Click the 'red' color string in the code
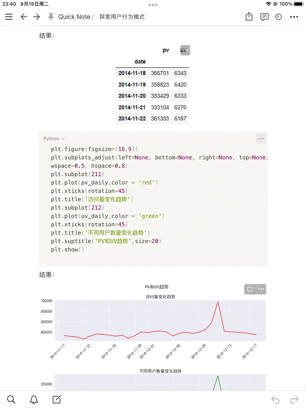The image size is (306, 408). 146,182
